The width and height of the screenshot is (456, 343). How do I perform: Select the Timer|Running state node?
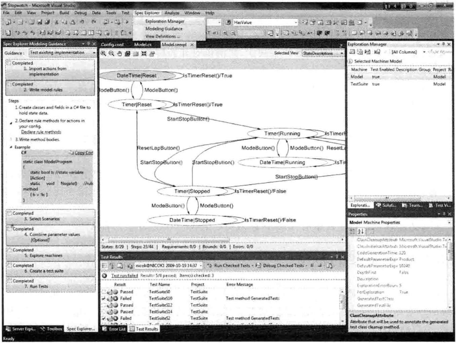click(282, 134)
